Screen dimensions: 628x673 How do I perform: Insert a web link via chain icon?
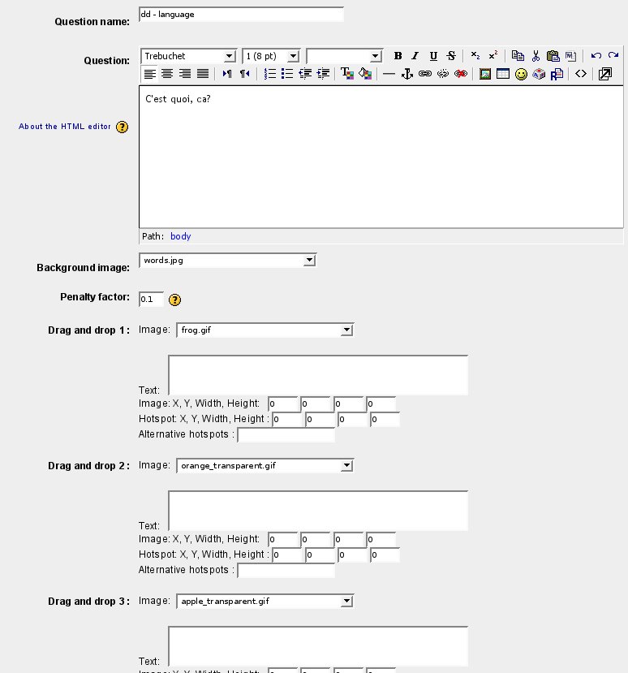pos(424,74)
